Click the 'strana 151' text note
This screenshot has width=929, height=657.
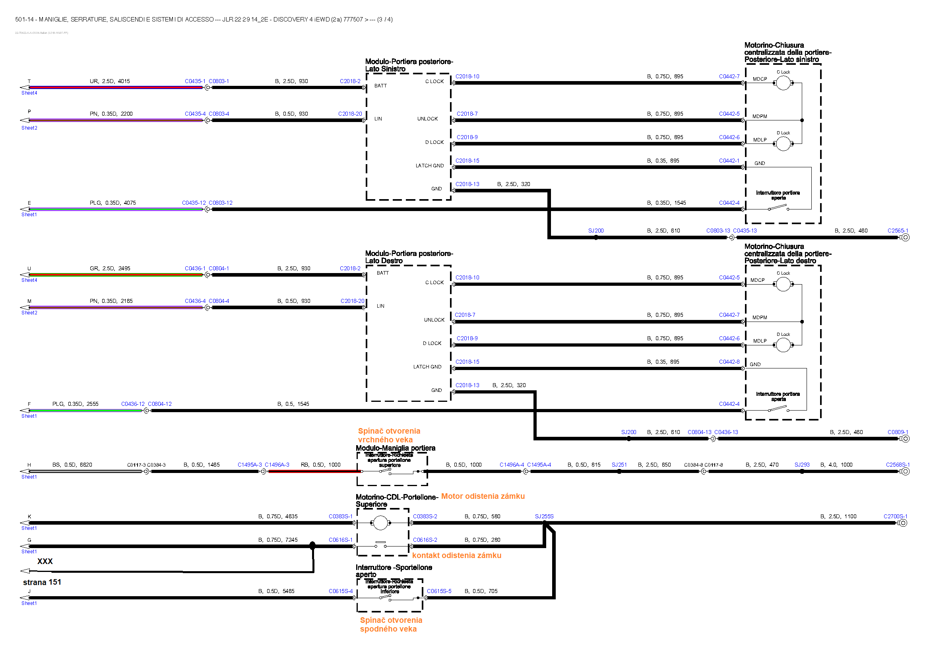(x=42, y=582)
